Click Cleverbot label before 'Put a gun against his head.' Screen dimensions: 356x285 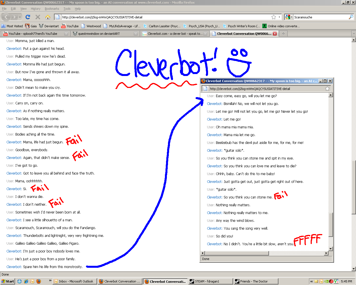(14, 48)
